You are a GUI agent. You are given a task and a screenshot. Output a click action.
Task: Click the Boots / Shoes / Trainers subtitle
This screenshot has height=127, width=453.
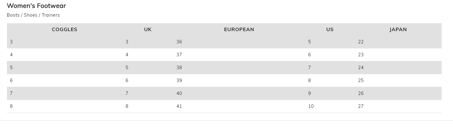tap(33, 15)
